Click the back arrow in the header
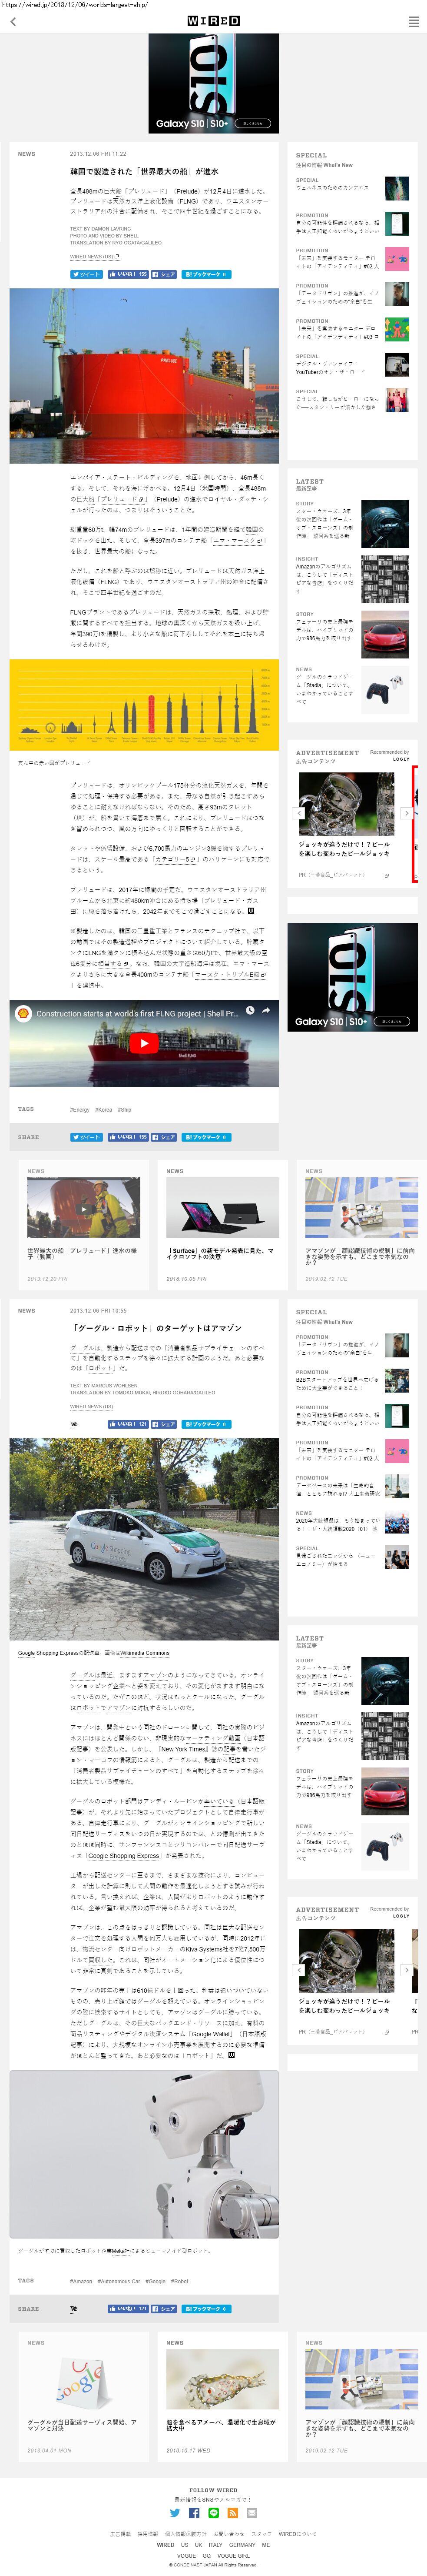The image size is (427, 2576). pos(13,21)
